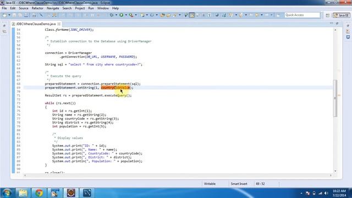Open the Windows Start button

coord(7,193)
